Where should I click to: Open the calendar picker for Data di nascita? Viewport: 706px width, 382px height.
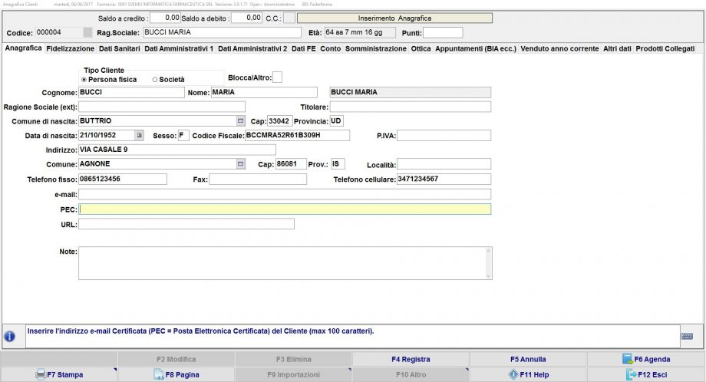pyautogui.click(x=139, y=136)
